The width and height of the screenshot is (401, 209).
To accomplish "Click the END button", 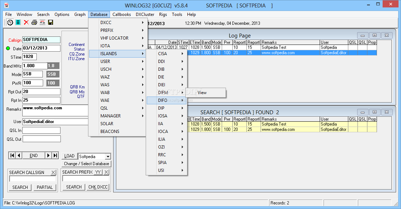I will 34,156.
